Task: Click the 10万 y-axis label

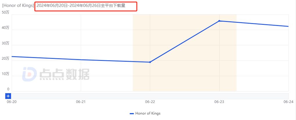Action: tap(6, 74)
